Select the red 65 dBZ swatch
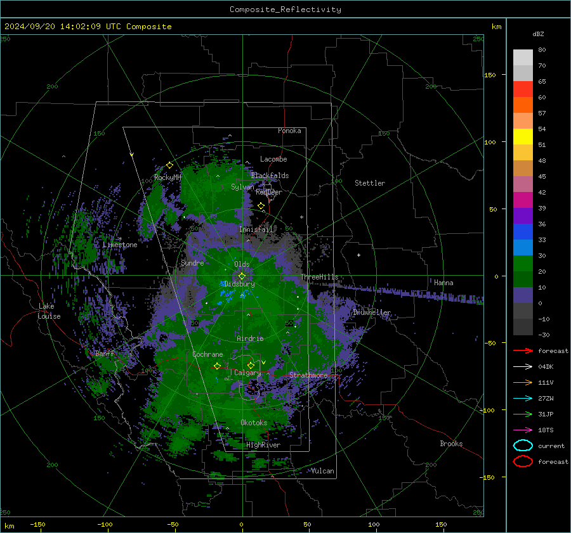This screenshot has width=571, height=533. [x=523, y=89]
